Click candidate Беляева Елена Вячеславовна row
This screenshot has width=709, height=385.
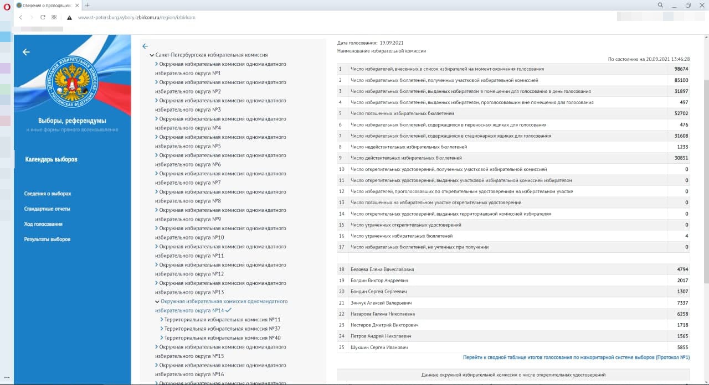pos(513,269)
